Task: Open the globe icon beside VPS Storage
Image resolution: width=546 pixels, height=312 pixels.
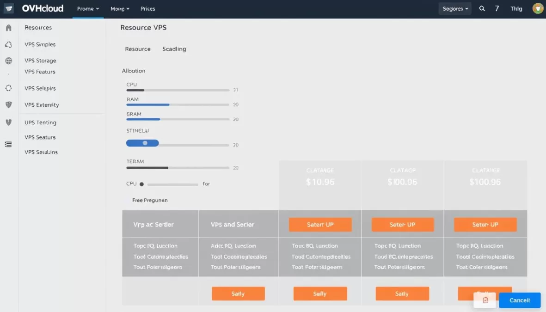Action: (x=8, y=60)
